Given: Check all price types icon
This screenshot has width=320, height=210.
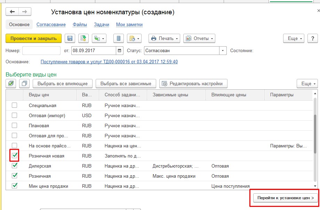Looking at the screenshot, I should (11, 83).
